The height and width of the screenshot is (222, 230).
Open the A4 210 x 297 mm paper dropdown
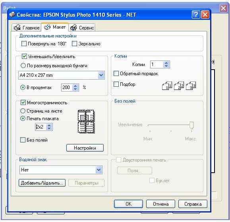pyautogui.click(x=101, y=75)
